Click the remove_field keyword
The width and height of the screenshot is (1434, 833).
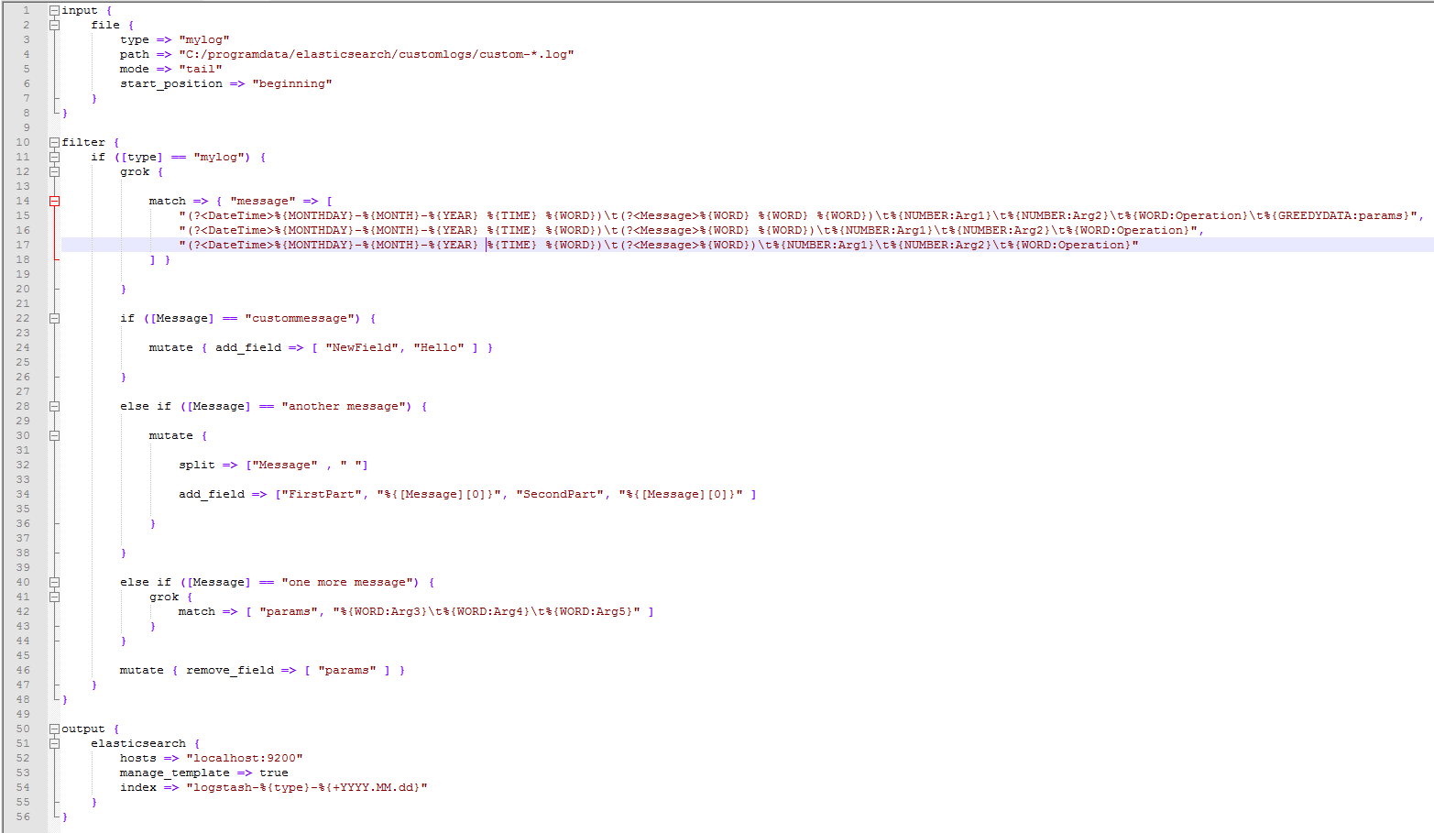(230, 670)
